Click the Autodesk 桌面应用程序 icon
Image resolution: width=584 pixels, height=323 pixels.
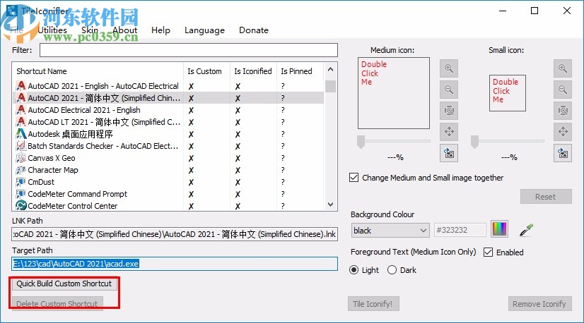21,134
